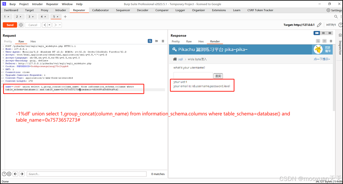Screen dimensions: 343x184
Task: Click the 点一下提示 hint link
Action: [322, 59]
